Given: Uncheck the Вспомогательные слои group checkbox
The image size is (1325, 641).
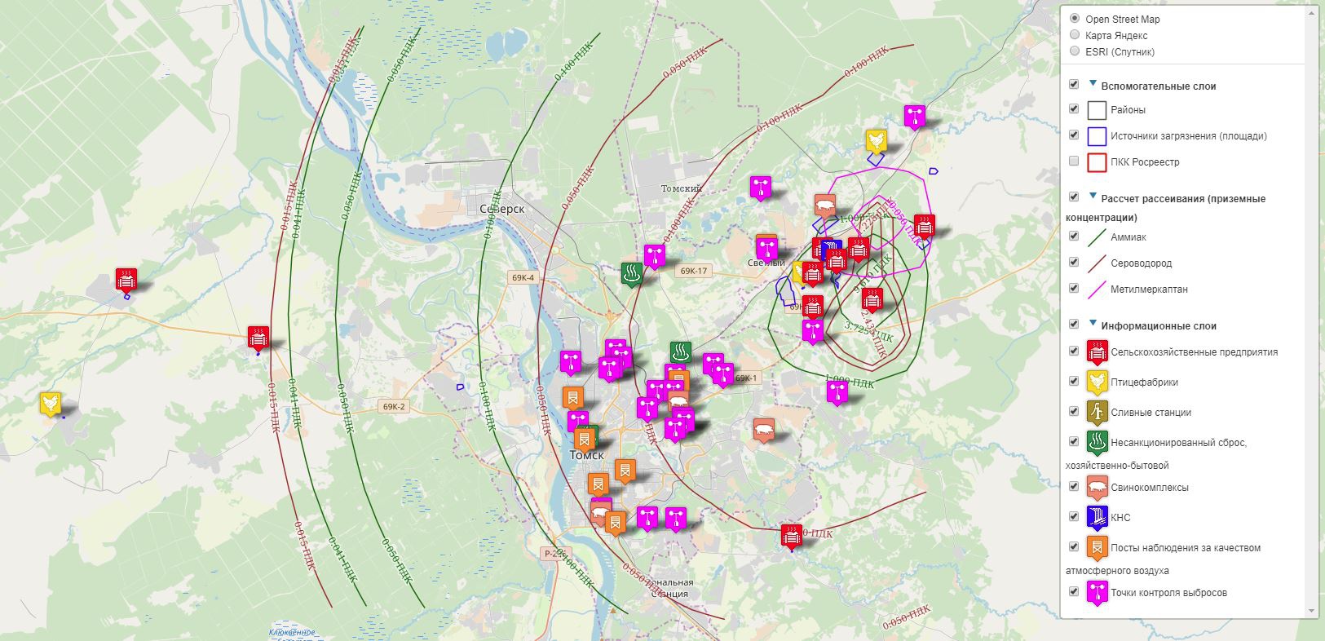Looking at the screenshot, I should (1074, 83).
